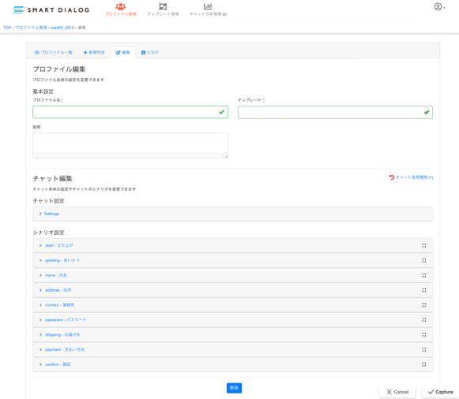Open the 新規作成 tab

tap(94, 53)
